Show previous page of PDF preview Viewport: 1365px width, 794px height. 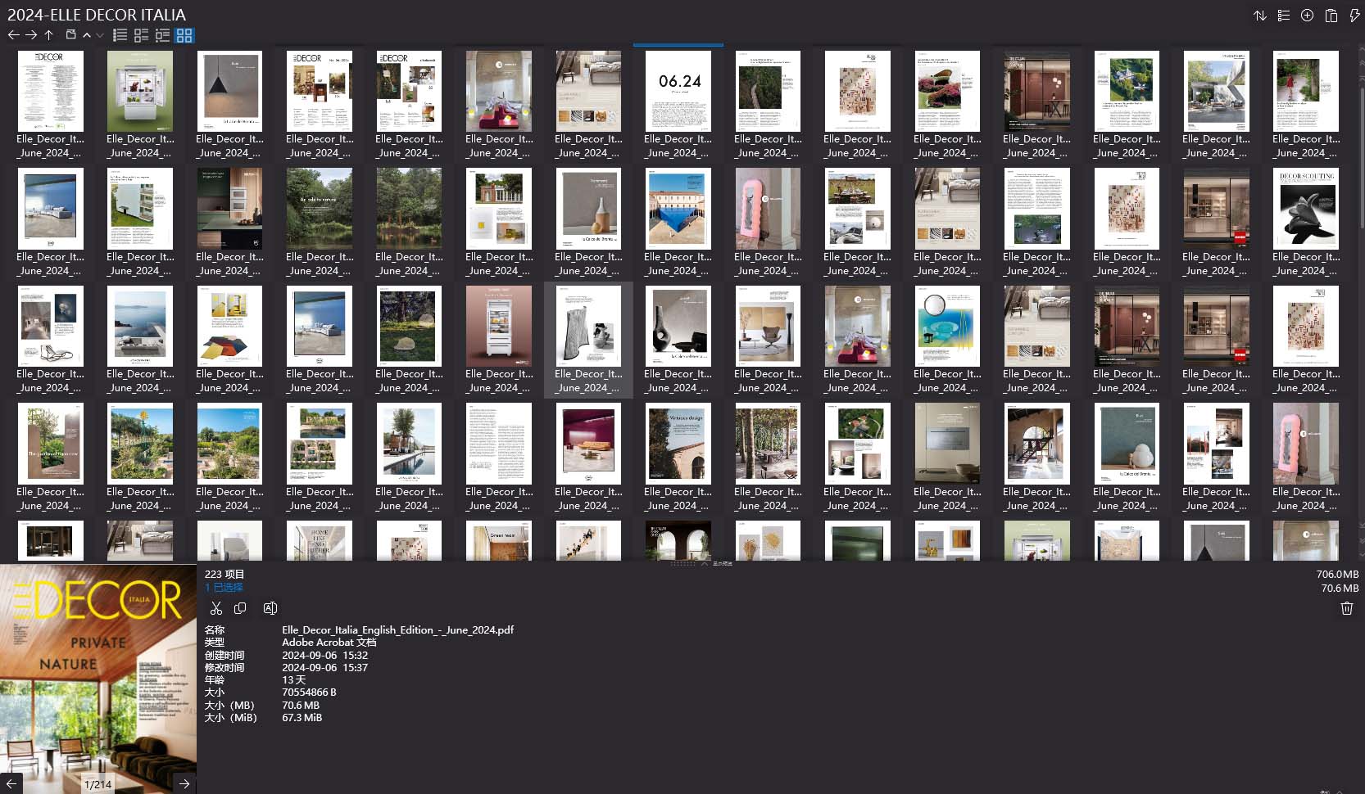pos(11,783)
